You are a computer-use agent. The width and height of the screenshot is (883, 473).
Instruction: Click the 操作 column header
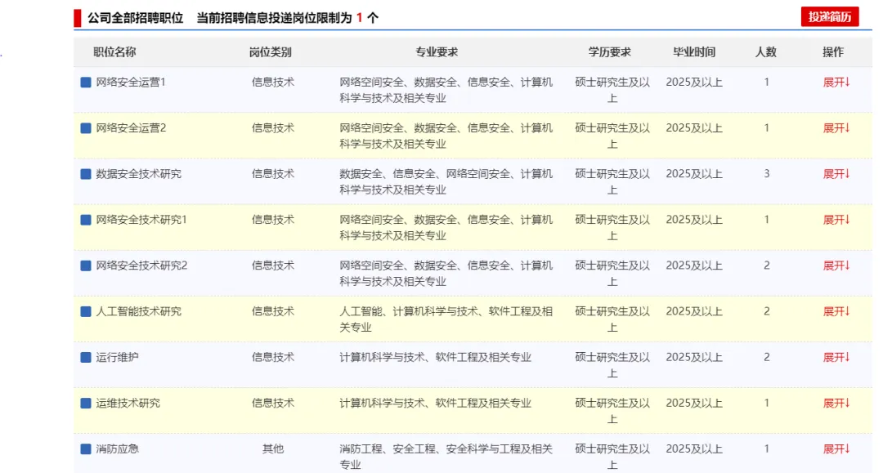tap(833, 52)
